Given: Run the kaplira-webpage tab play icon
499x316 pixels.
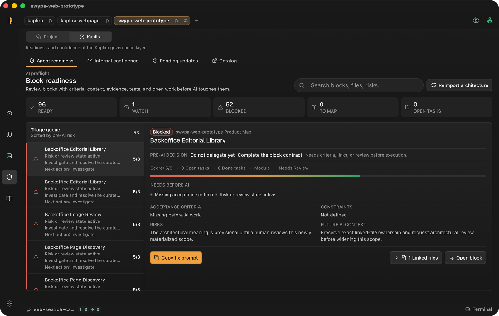Looking at the screenshot, I should (x=108, y=21).
